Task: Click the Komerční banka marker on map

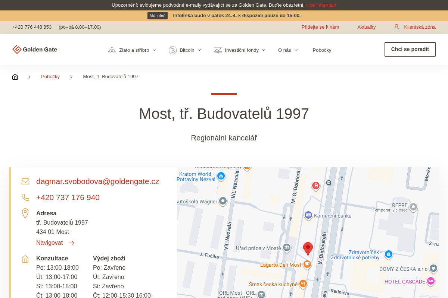Action: (308, 215)
